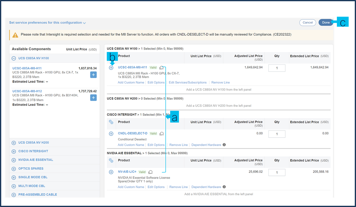Click the comment icon beside NV-AIE-LIC= Valid
Image resolution: width=356 pixels, height=207 pixels.
(x=150, y=172)
